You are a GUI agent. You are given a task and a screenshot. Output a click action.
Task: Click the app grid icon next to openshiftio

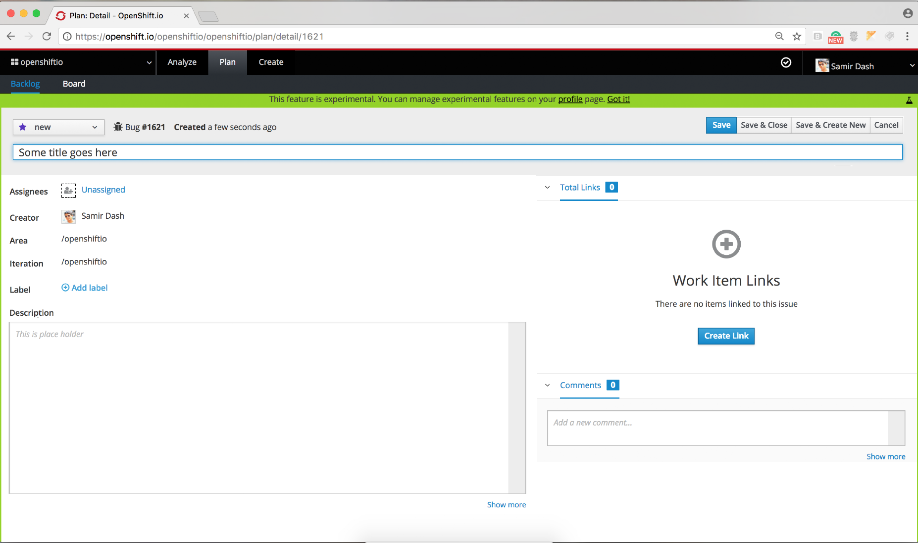click(x=14, y=62)
